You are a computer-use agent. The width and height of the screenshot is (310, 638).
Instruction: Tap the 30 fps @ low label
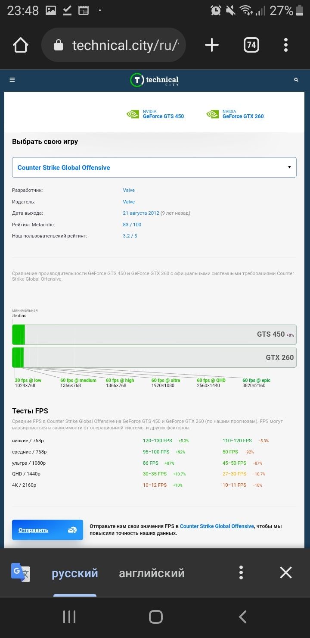click(28, 380)
